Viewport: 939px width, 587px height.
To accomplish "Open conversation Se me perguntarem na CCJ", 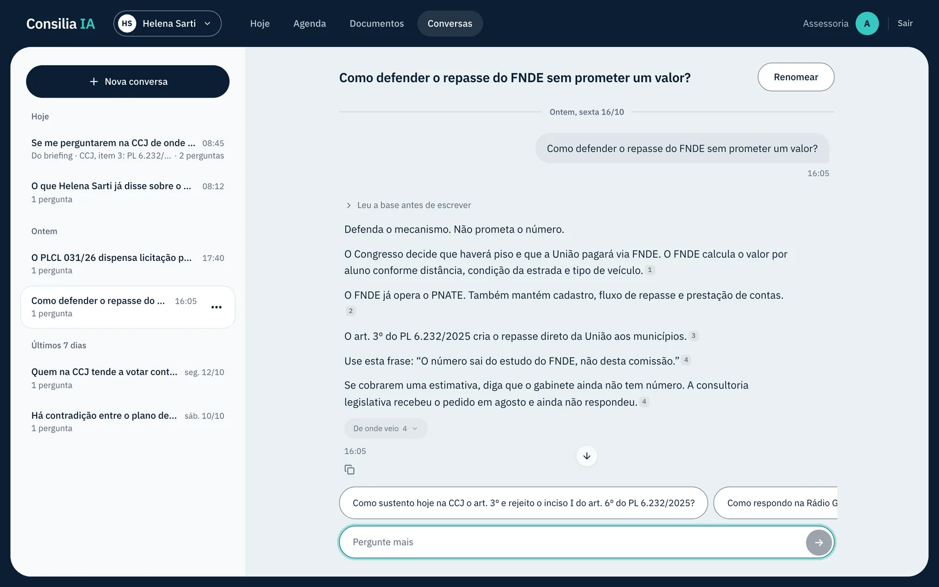I will click(128, 149).
